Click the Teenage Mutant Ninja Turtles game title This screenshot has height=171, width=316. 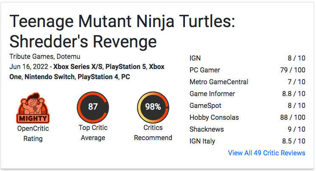[122, 31]
